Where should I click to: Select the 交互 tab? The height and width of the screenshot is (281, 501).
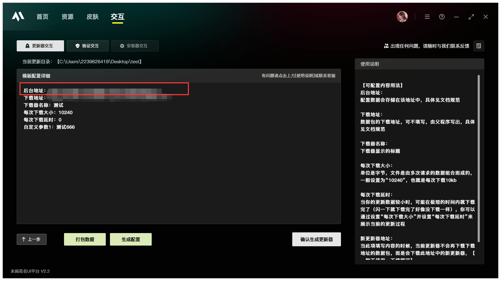coord(118,17)
